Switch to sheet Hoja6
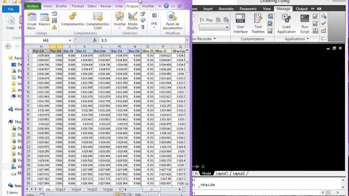Image resolution: width=349 pixels, height=196 pixels. (x=108, y=189)
